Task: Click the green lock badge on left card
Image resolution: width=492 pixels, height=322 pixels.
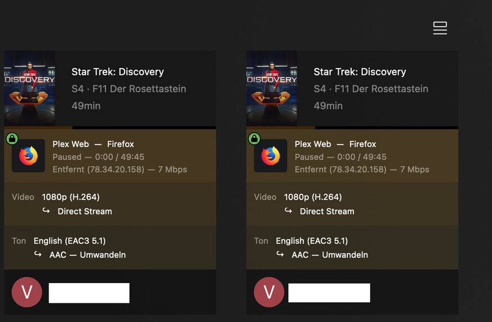Action: pos(12,138)
